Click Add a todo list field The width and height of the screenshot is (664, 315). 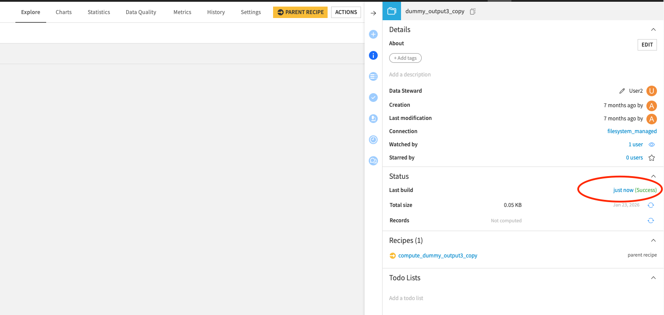tap(406, 298)
